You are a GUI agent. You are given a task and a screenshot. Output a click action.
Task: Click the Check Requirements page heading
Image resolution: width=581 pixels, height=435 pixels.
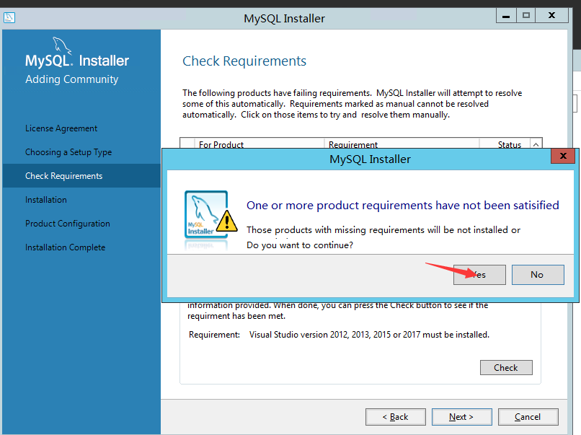click(x=244, y=61)
